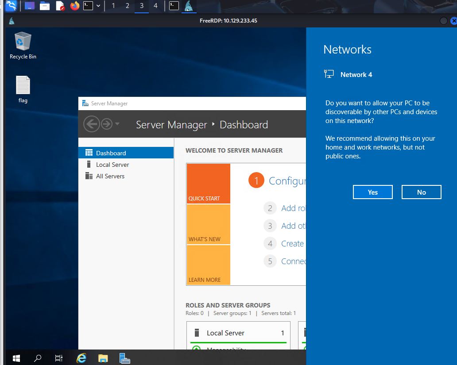The image size is (457, 365).
Task: Open Configure this local server link
Action: pos(287,181)
